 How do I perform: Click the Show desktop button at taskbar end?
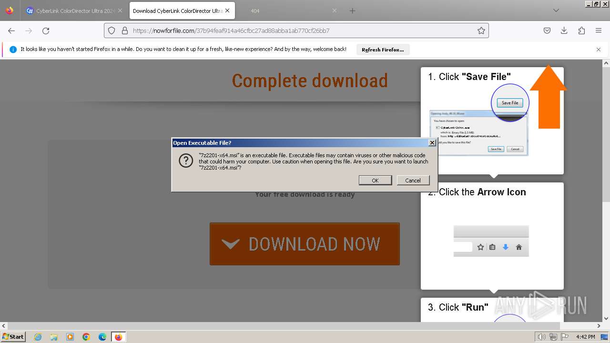(604, 337)
